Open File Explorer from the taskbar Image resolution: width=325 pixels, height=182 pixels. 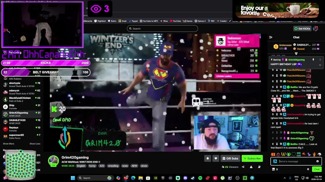[x=140, y=178]
